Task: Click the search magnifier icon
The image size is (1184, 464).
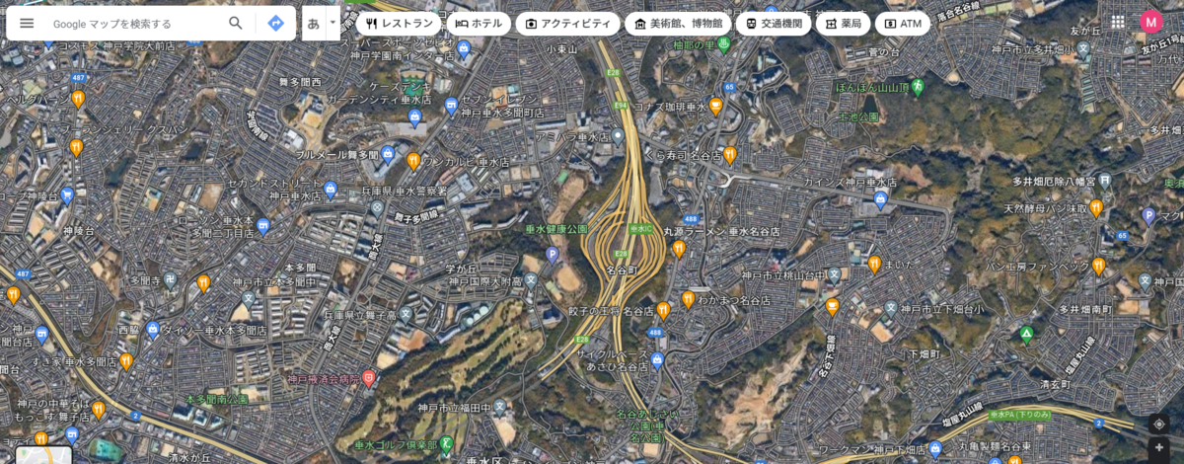Action: pyautogui.click(x=236, y=23)
